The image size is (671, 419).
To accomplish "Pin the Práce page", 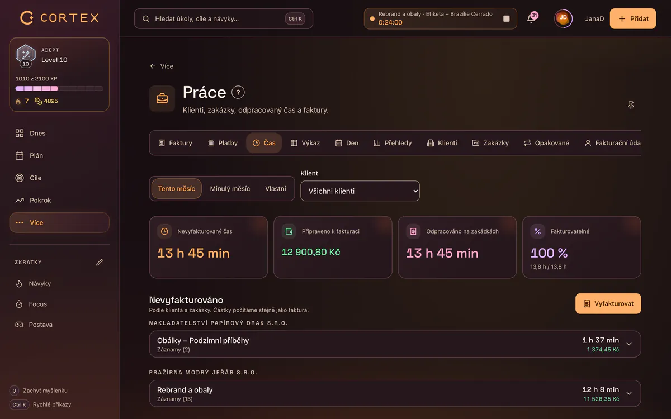I will [x=631, y=105].
